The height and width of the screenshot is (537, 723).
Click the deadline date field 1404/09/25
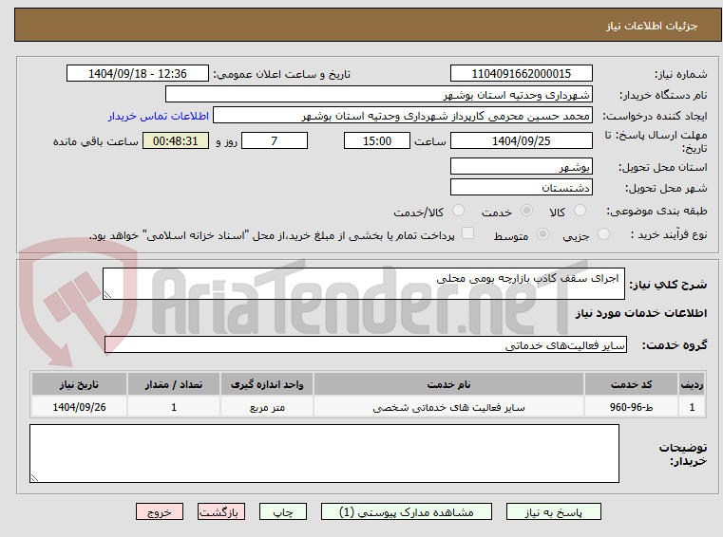click(521, 140)
